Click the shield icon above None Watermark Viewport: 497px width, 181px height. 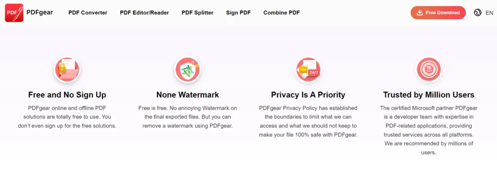coord(187,70)
